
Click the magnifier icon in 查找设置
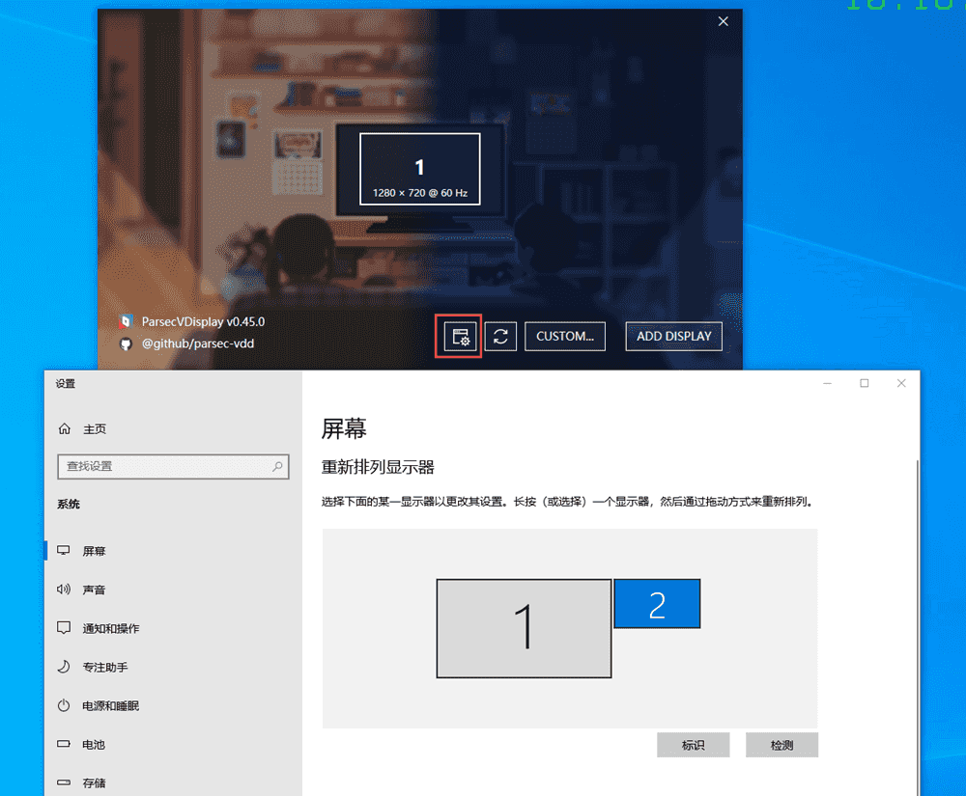[x=277, y=466]
